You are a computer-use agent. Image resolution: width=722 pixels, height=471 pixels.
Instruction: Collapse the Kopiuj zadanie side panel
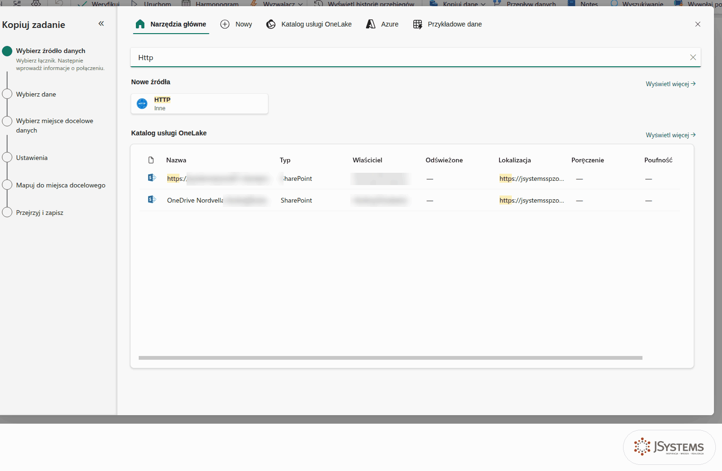tap(101, 24)
